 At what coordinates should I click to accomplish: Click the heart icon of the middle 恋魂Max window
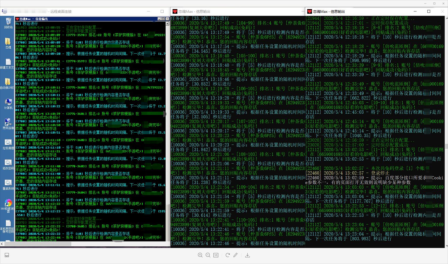[x=175, y=11]
